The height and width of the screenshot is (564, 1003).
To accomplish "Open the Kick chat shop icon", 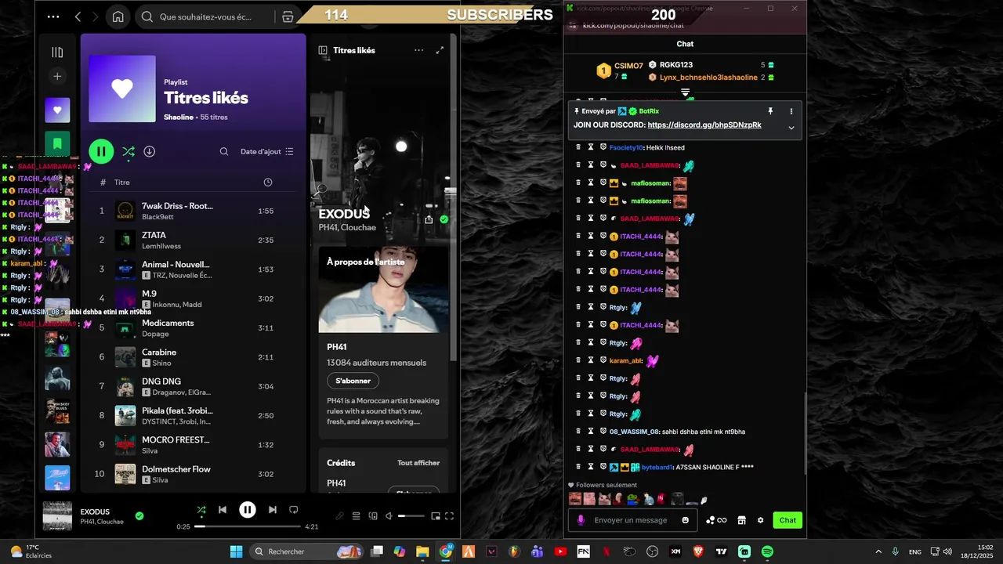I will (742, 520).
